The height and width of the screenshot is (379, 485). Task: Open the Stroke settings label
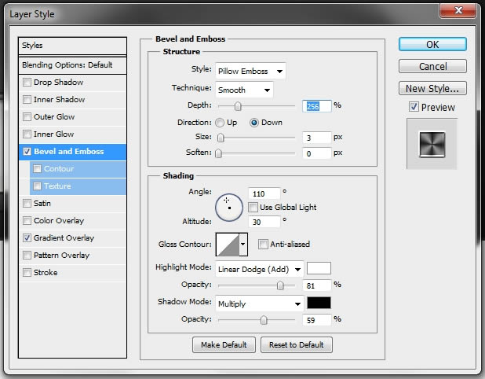(46, 273)
